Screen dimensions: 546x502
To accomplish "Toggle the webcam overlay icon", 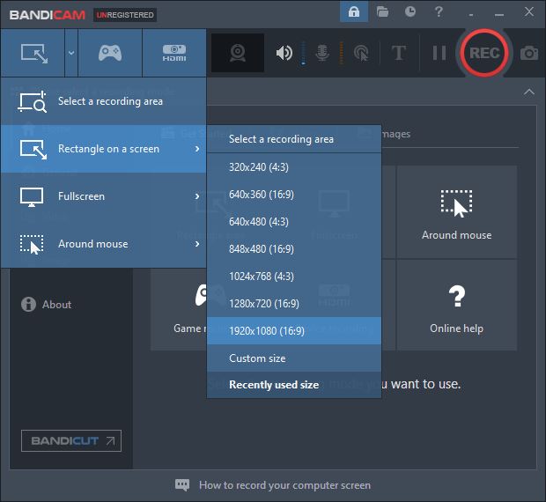I will tap(238, 53).
